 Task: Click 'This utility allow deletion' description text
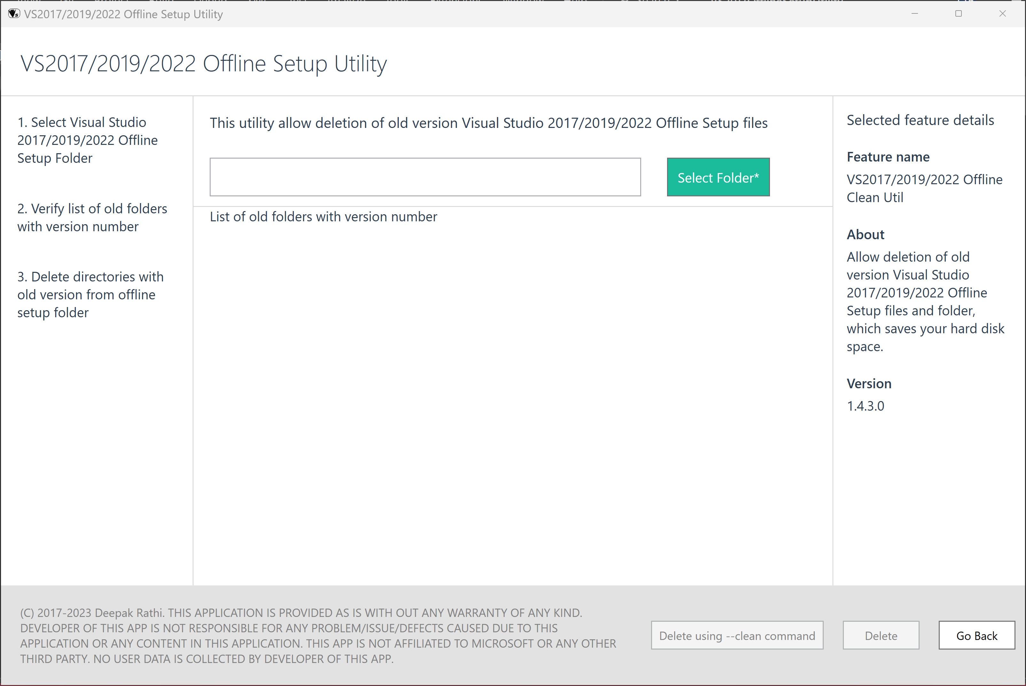tap(488, 123)
